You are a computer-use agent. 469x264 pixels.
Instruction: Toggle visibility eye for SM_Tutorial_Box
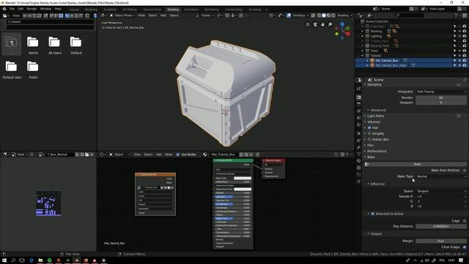[x=459, y=60]
